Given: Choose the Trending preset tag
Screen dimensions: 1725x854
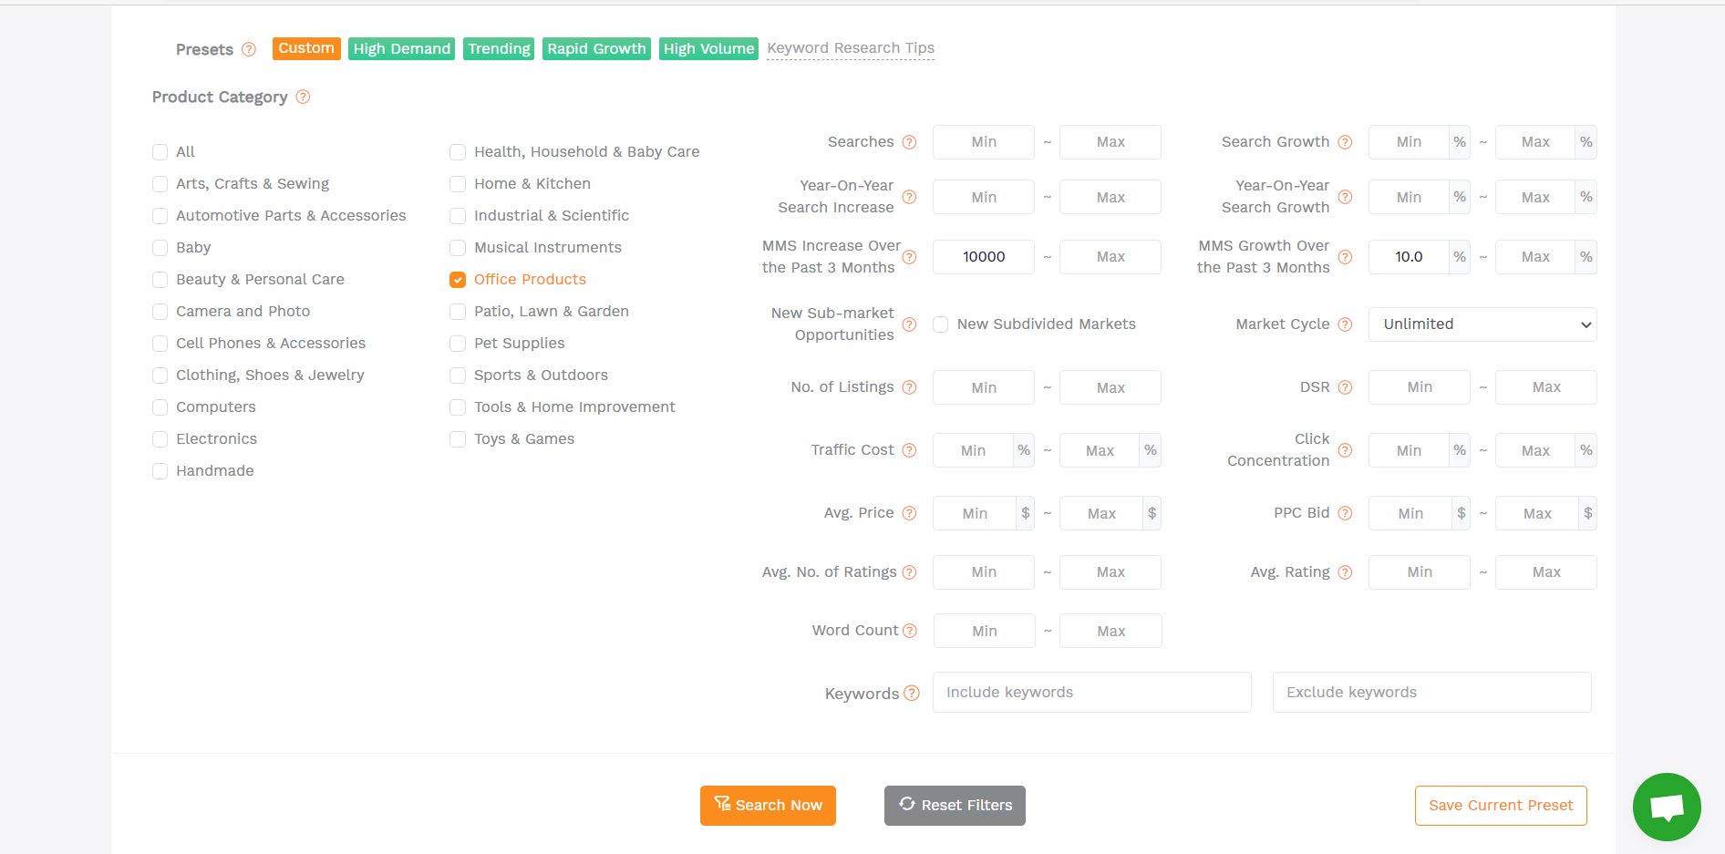Looking at the screenshot, I should (x=499, y=48).
